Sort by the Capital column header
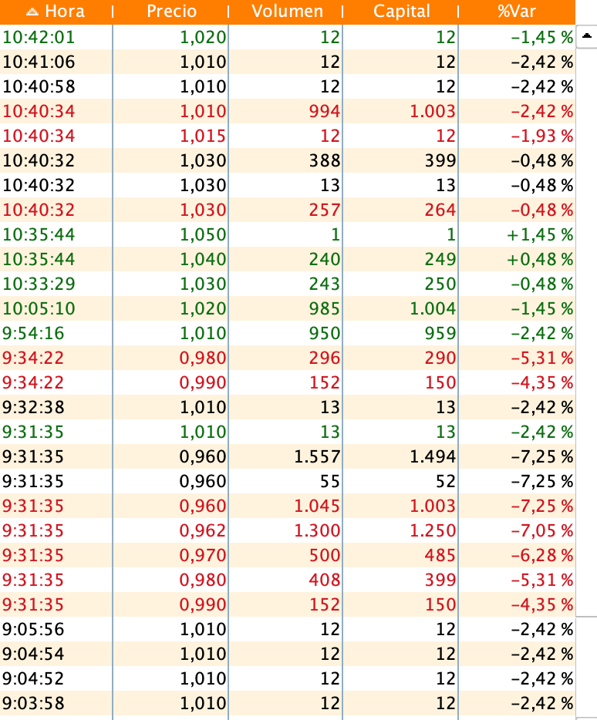The height and width of the screenshot is (720, 597). point(402,11)
